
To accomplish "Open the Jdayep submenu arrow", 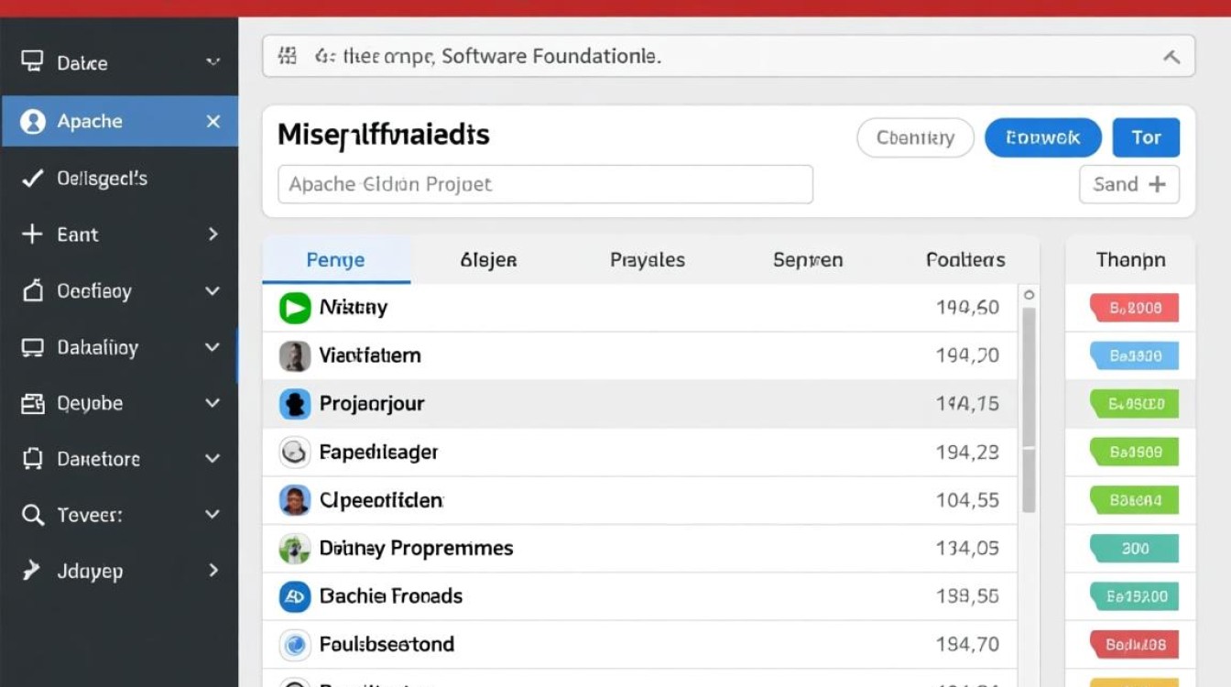I will tap(212, 571).
